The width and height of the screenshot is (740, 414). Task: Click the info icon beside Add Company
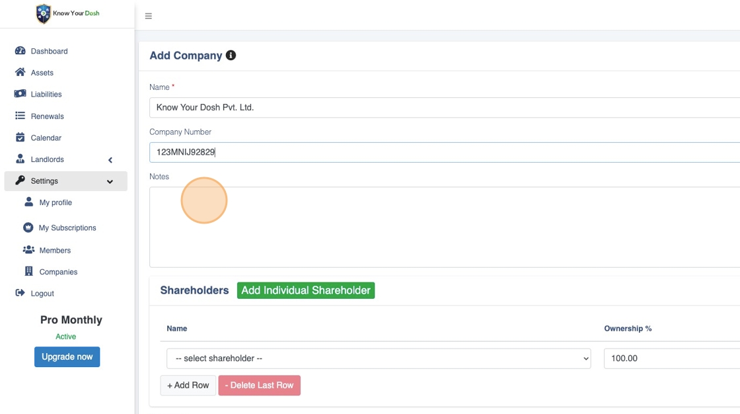(x=231, y=56)
